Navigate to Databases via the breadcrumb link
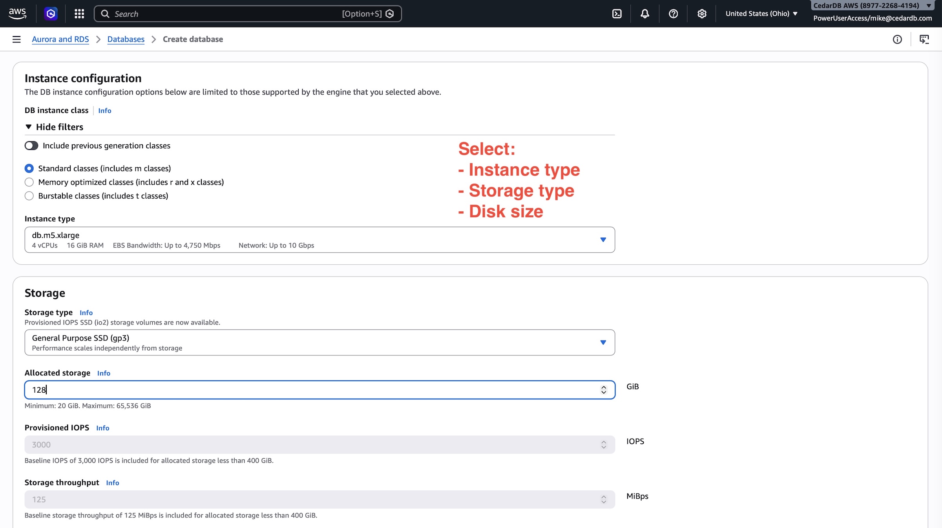The height and width of the screenshot is (528, 942). [126, 39]
